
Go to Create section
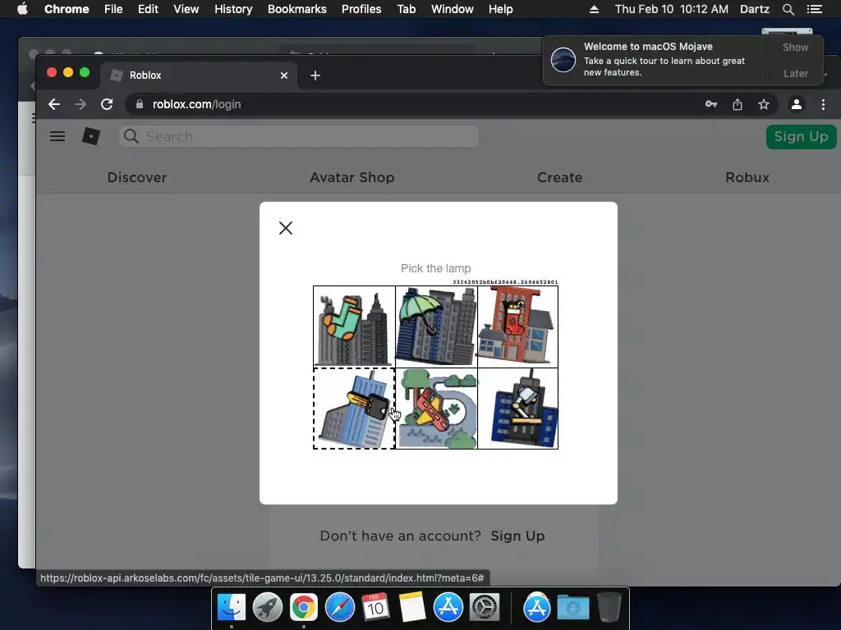(559, 177)
